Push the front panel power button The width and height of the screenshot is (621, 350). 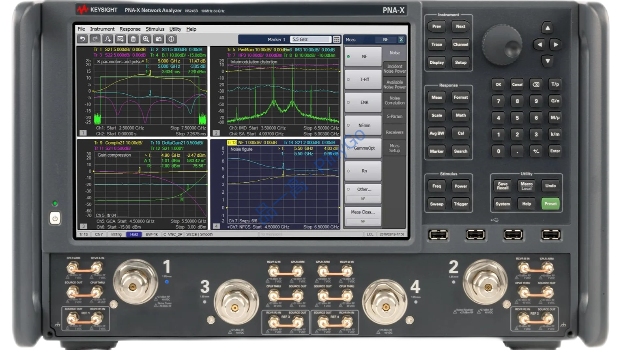pyautogui.click(x=55, y=218)
